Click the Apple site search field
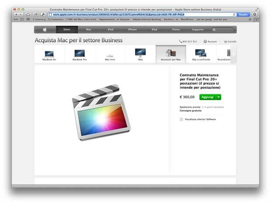This screenshot has height=204, width=271. click(x=223, y=30)
